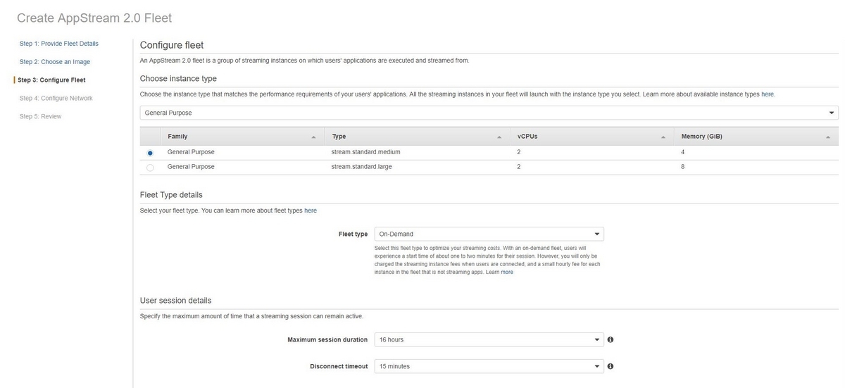Click the Fleet Type details heading

tap(171, 194)
